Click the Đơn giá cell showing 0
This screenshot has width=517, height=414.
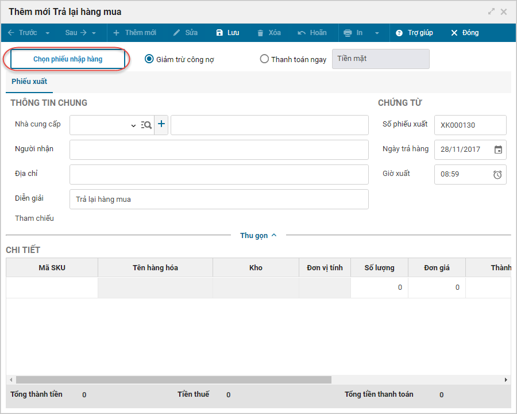coord(437,287)
